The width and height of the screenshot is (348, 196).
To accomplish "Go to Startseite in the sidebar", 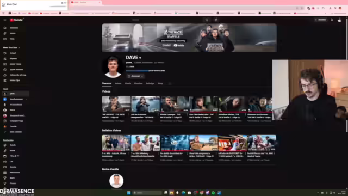I will tap(14, 28).
